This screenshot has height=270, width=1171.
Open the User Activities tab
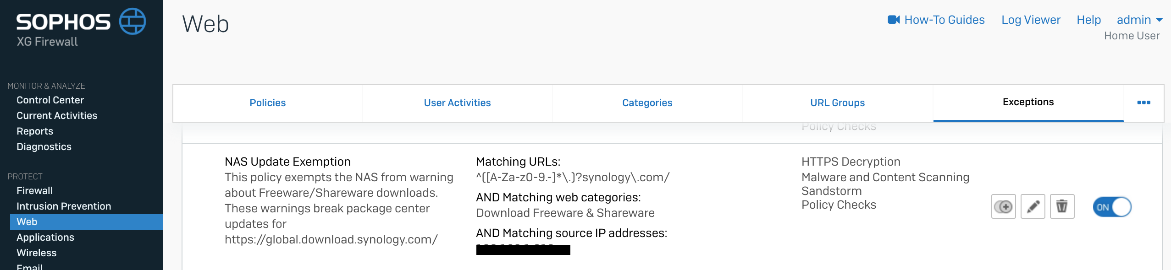[x=457, y=103]
